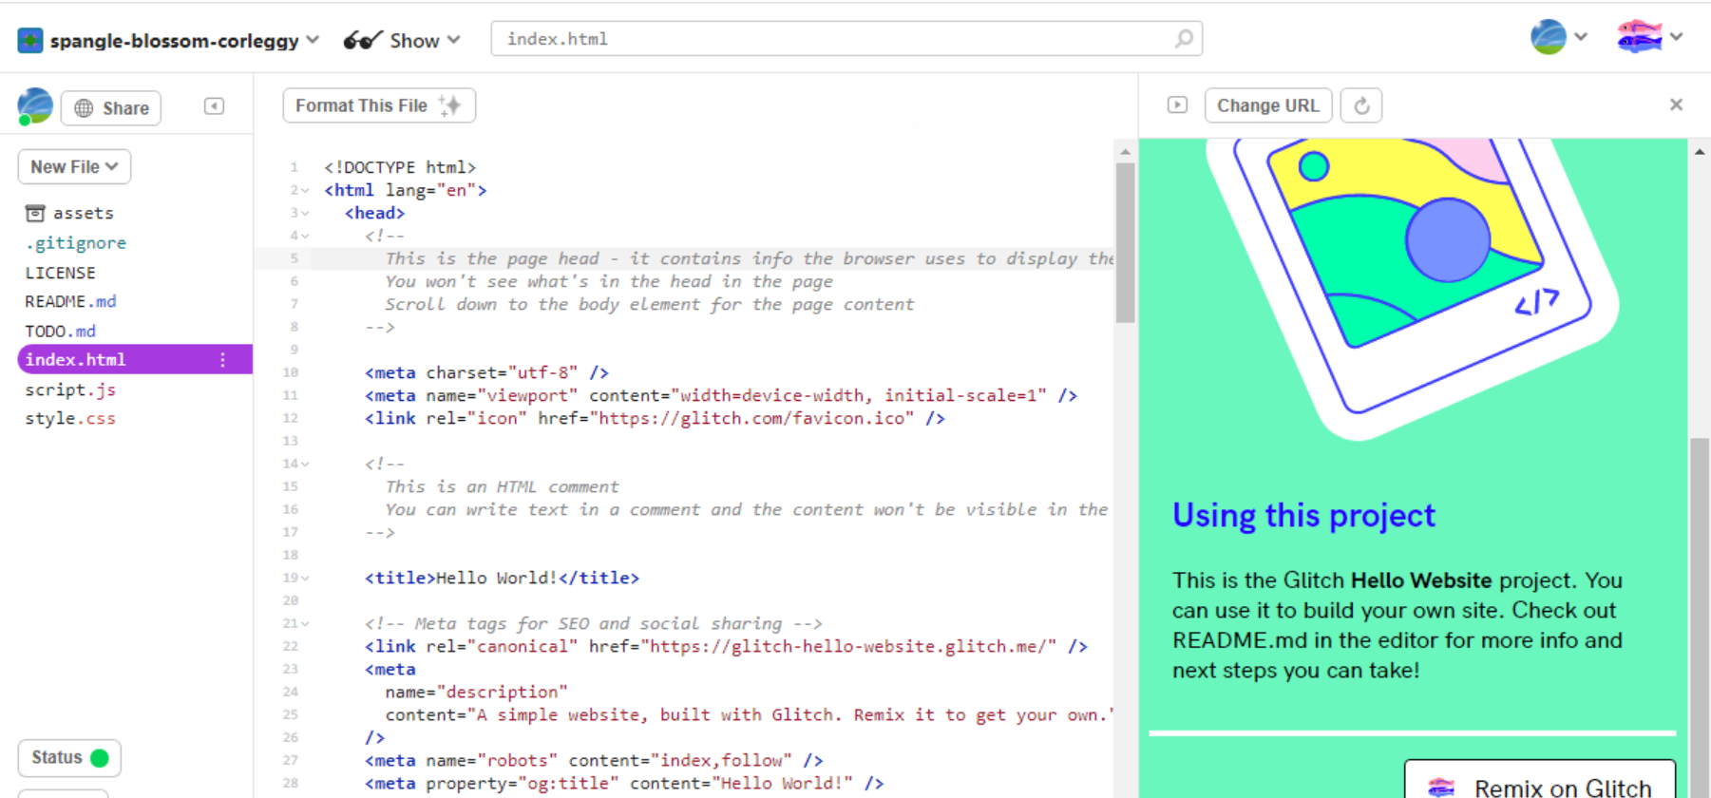The image size is (1711, 798).
Task: Click the preview pane scrollbar thumb
Action: pyautogui.click(x=1700, y=617)
